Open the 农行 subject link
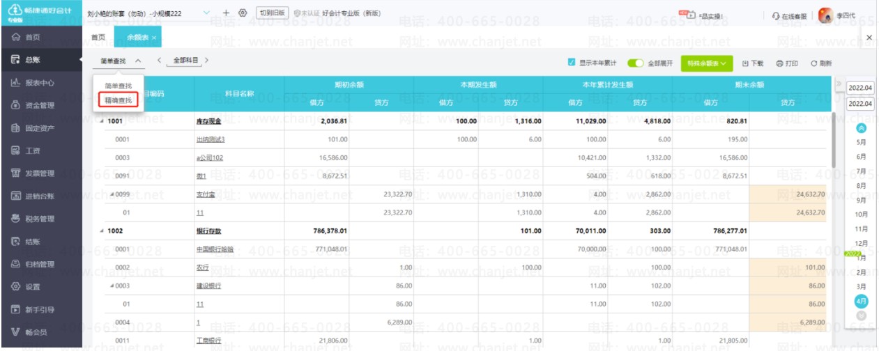This screenshot has height=351, width=879. [202, 267]
